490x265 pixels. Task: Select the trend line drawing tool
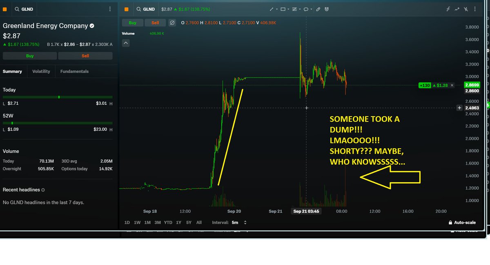[x=272, y=9]
